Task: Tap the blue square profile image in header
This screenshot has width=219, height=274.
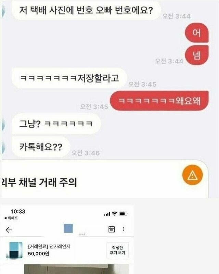Action: click(x=68, y=228)
